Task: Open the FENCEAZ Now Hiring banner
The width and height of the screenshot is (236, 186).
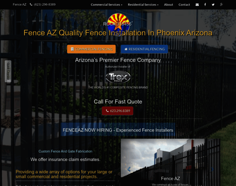Action: [118, 130]
